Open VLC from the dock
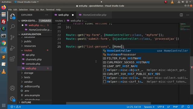The height and width of the screenshot is (109, 193). point(4,71)
